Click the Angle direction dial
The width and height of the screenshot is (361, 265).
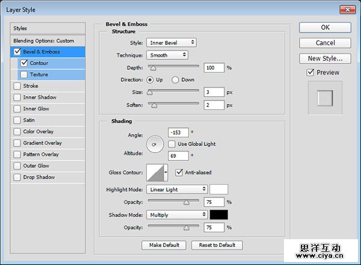click(155, 144)
